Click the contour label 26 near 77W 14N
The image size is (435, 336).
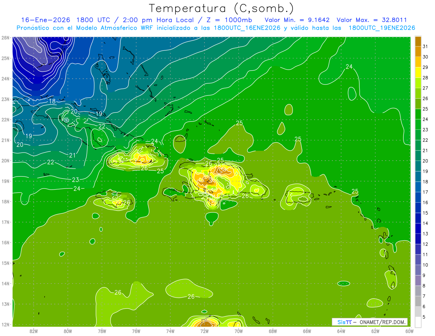click(118, 293)
